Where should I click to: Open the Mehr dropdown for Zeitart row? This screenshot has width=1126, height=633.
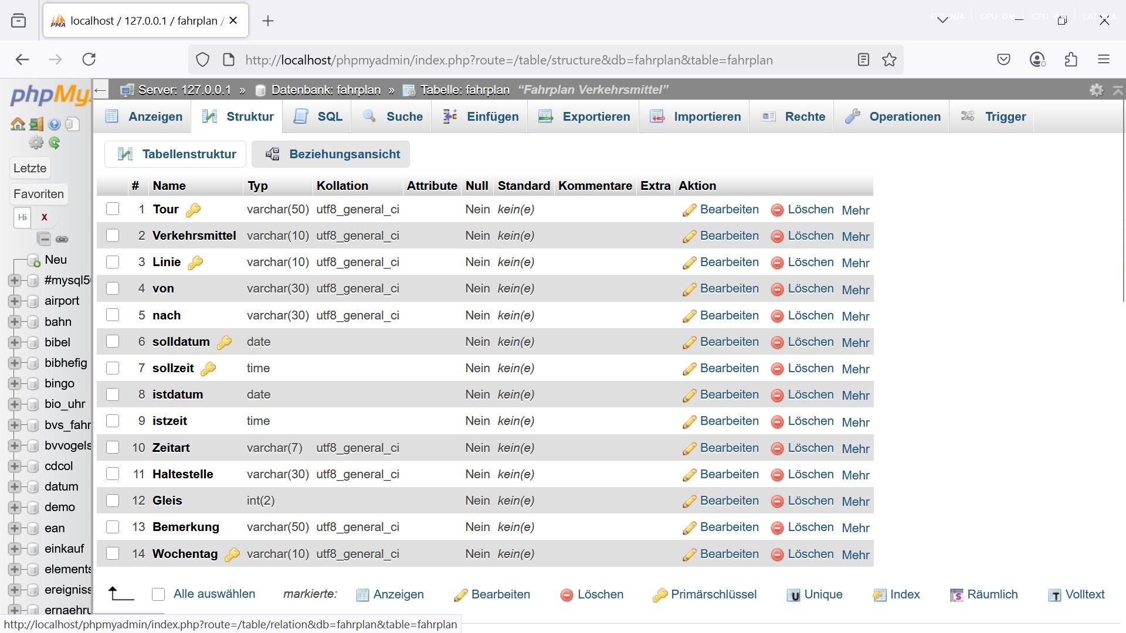click(856, 448)
